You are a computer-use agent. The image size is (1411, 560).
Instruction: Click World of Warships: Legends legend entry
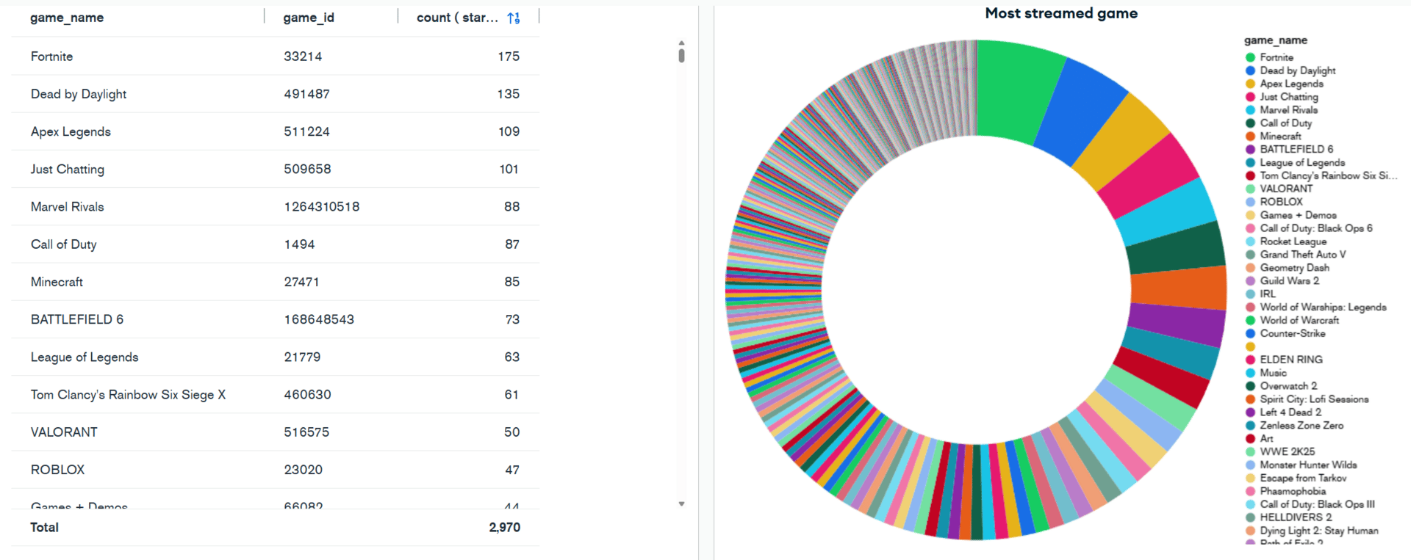[x=1324, y=307]
